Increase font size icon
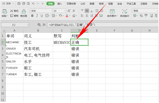159x103 pixels. pos(69,11)
